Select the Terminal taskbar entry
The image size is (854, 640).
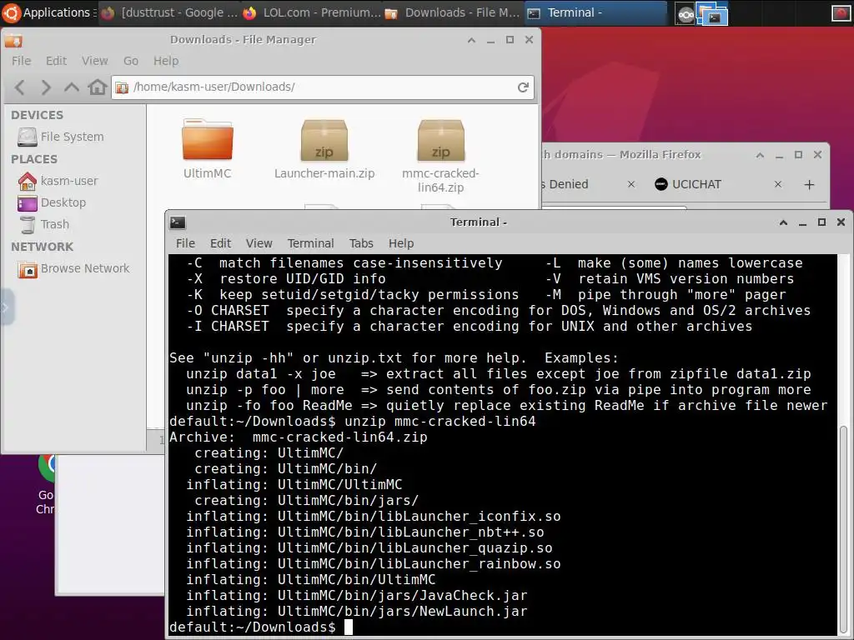coord(595,12)
